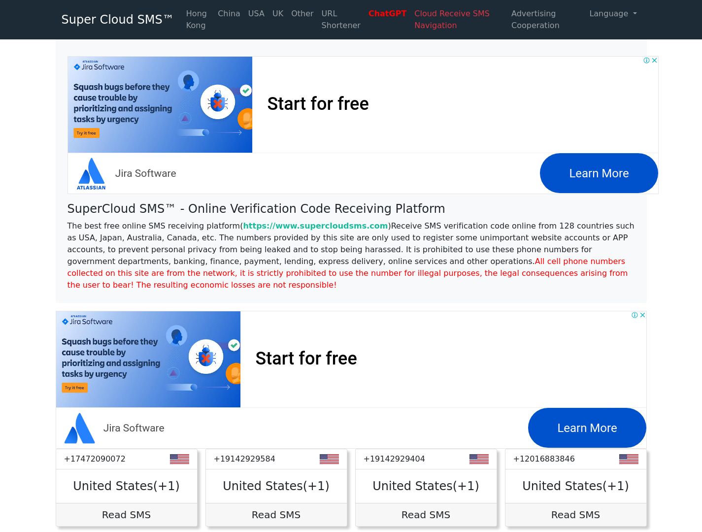Click the Atlassian logo in top ad
This screenshot has height=532, width=702.
tap(91, 173)
